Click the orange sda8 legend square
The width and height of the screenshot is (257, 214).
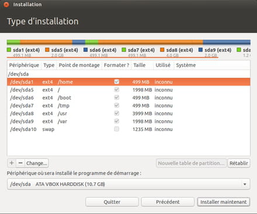click(162, 50)
